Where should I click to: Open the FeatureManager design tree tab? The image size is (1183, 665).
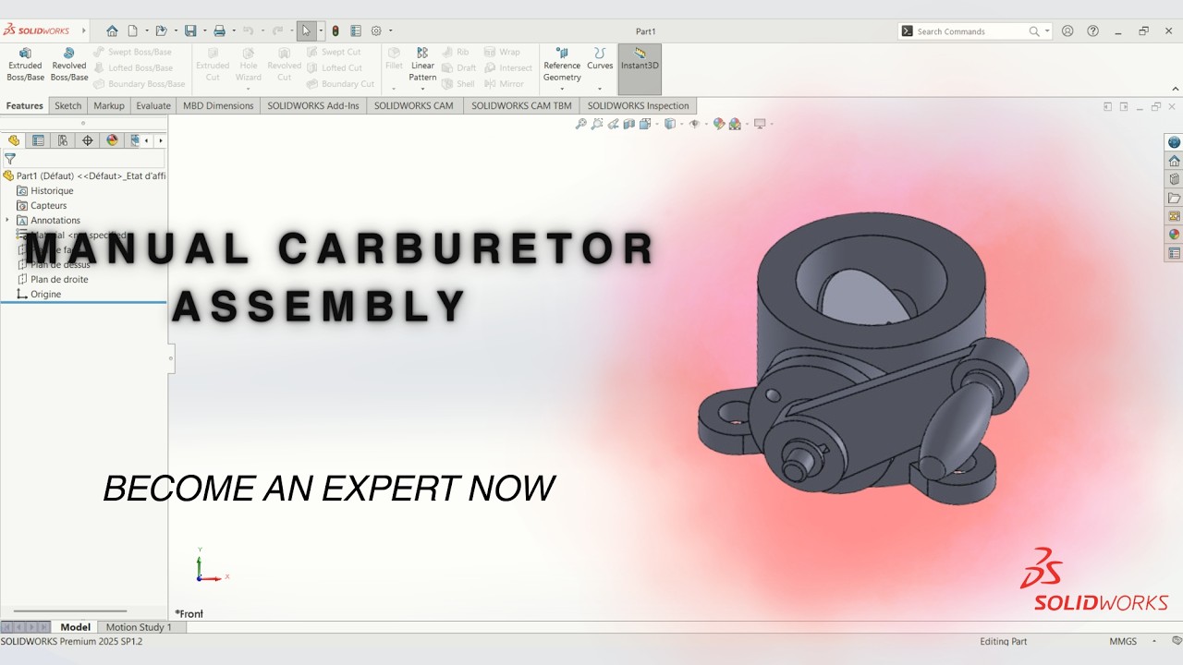point(13,140)
